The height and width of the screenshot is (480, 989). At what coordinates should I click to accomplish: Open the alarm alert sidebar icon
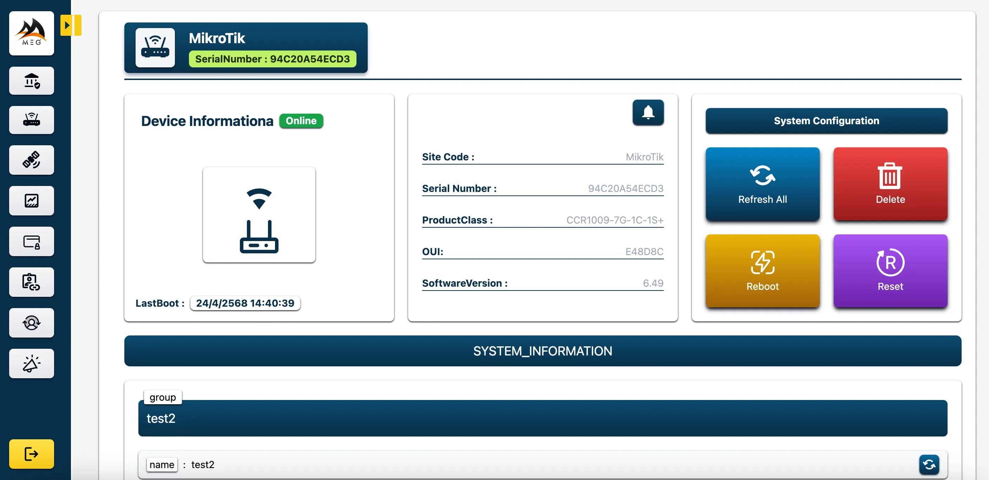pos(32,364)
